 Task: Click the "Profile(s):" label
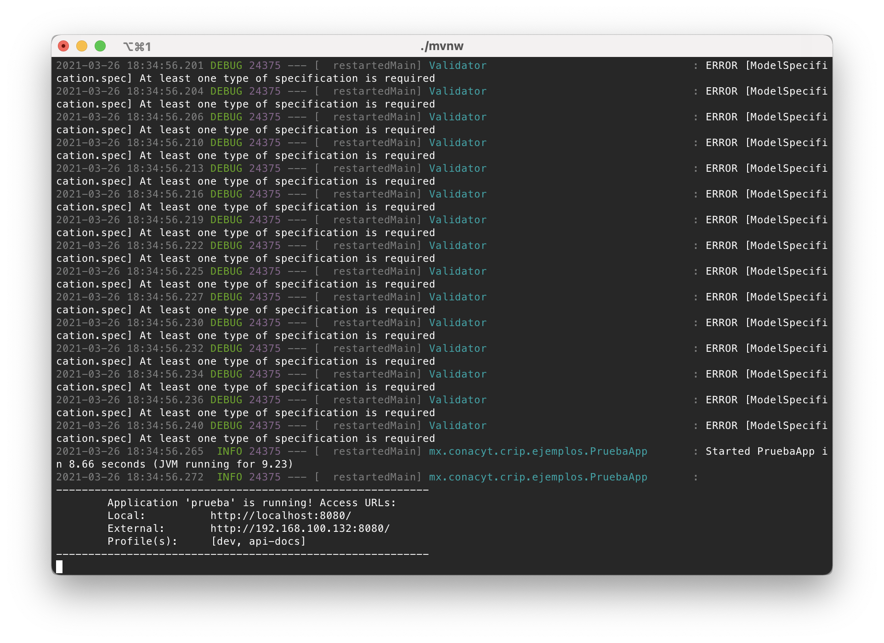tap(142, 541)
